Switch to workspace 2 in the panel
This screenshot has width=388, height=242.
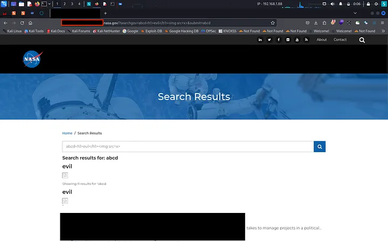[x=65, y=4]
